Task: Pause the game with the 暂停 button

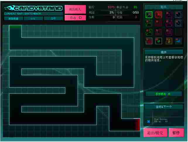Action: [176, 133]
